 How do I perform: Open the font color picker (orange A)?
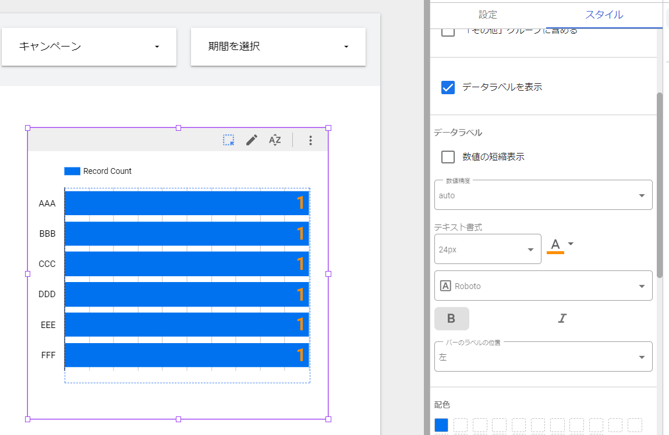[x=555, y=246]
